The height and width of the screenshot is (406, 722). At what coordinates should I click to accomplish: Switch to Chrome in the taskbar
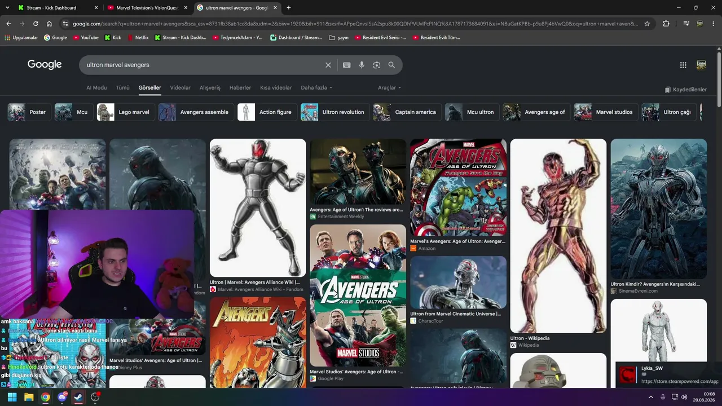pyautogui.click(x=45, y=397)
